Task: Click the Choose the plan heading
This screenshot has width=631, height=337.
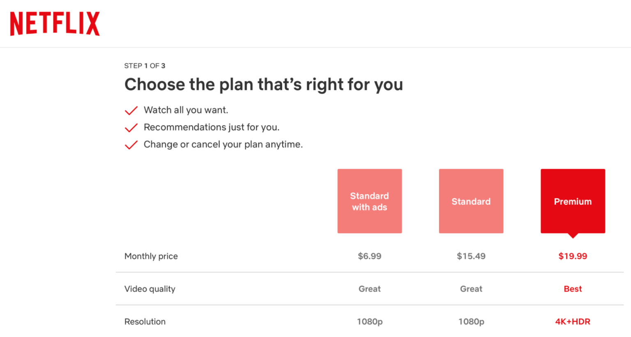Action: (263, 84)
